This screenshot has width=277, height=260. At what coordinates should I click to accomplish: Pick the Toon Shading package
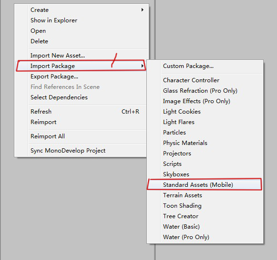(182, 206)
